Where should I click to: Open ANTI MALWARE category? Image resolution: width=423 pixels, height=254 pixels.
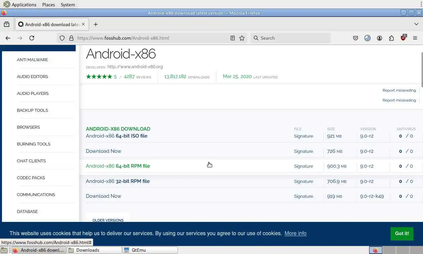coord(32,60)
